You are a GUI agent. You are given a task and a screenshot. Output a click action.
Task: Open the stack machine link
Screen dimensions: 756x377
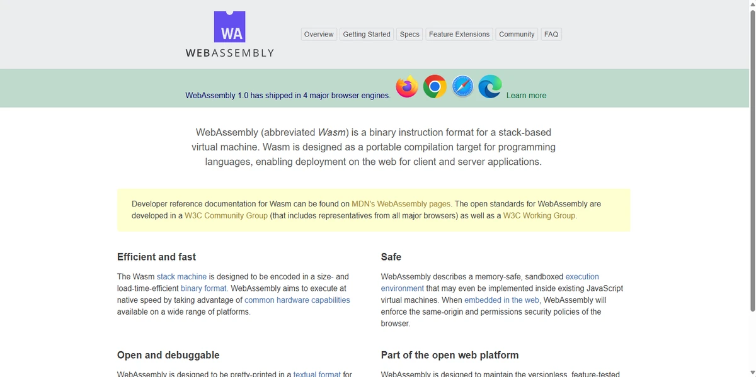click(x=181, y=276)
